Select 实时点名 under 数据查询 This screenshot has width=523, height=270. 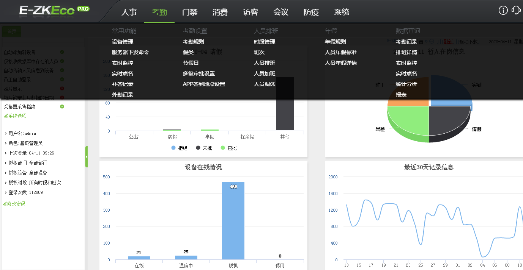click(406, 73)
